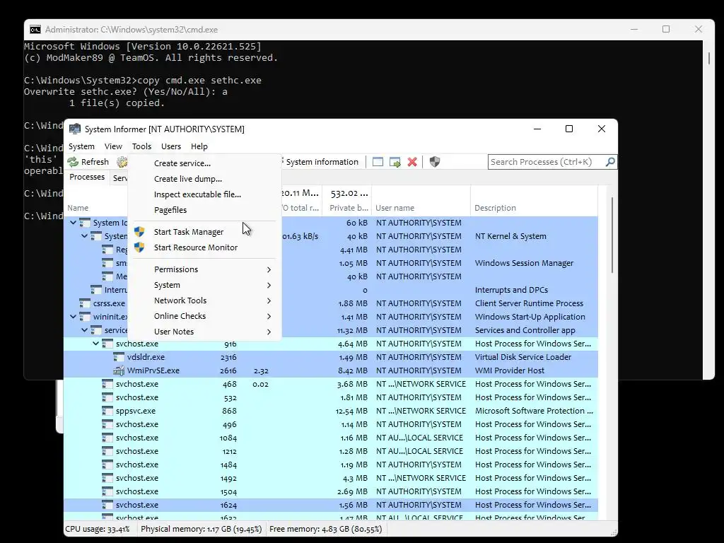
Task: Click CPU usage in status bar
Action: [98, 529]
